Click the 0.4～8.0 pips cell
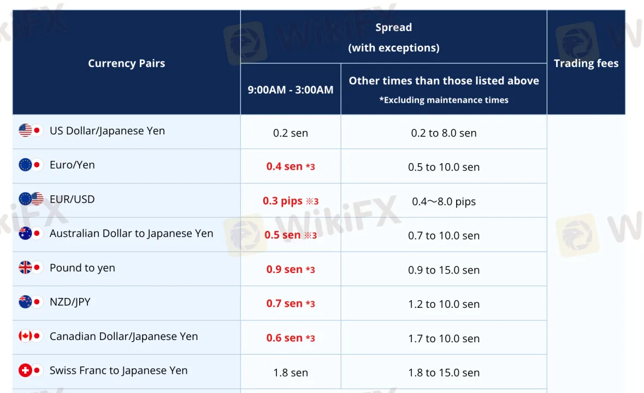 (x=444, y=201)
